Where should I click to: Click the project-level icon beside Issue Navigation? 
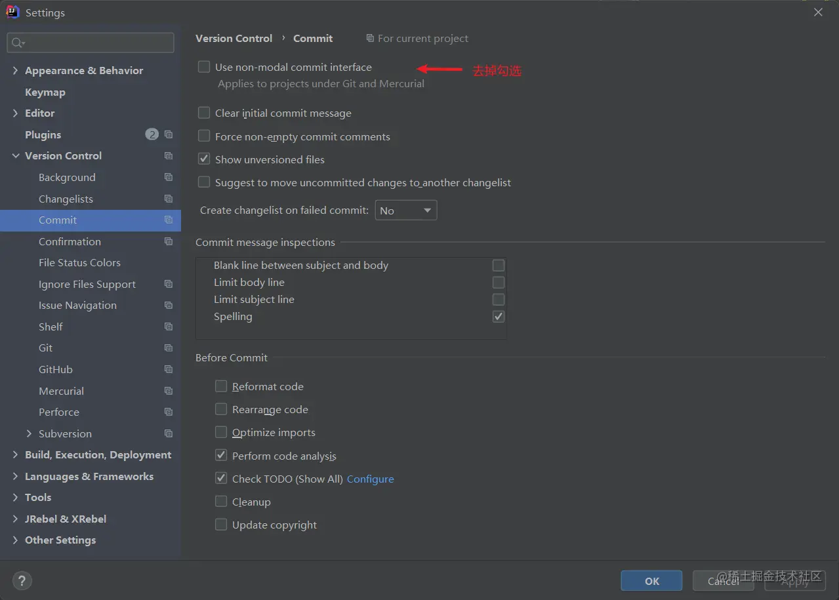[x=169, y=305]
